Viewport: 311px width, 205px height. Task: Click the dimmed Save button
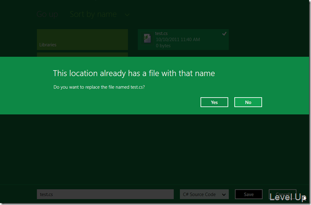click(249, 194)
